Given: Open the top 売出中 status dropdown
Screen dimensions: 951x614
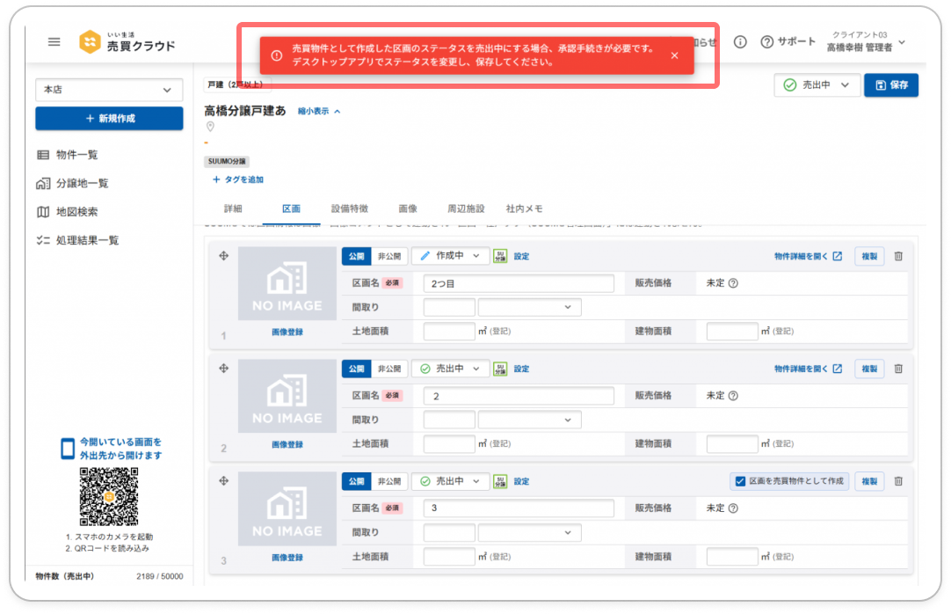Looking at the screenshot, I should click(x=817, y=85).
